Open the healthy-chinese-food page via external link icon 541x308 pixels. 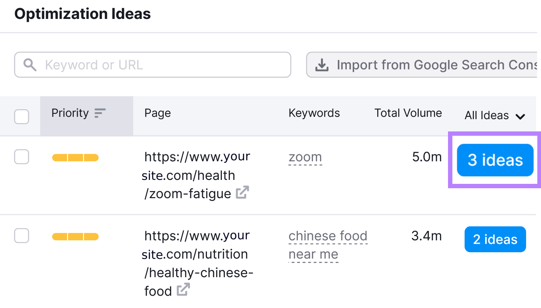[184, 290]
